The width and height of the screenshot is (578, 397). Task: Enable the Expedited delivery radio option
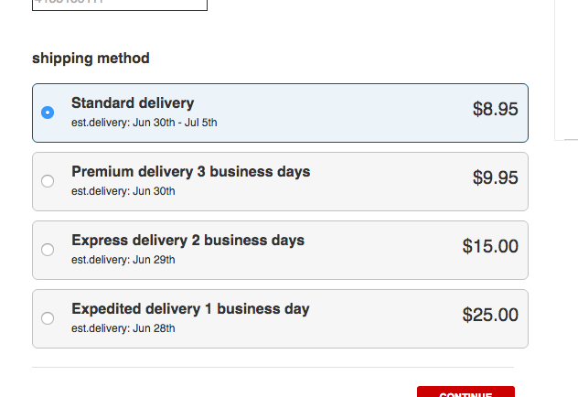pos(48,318)
